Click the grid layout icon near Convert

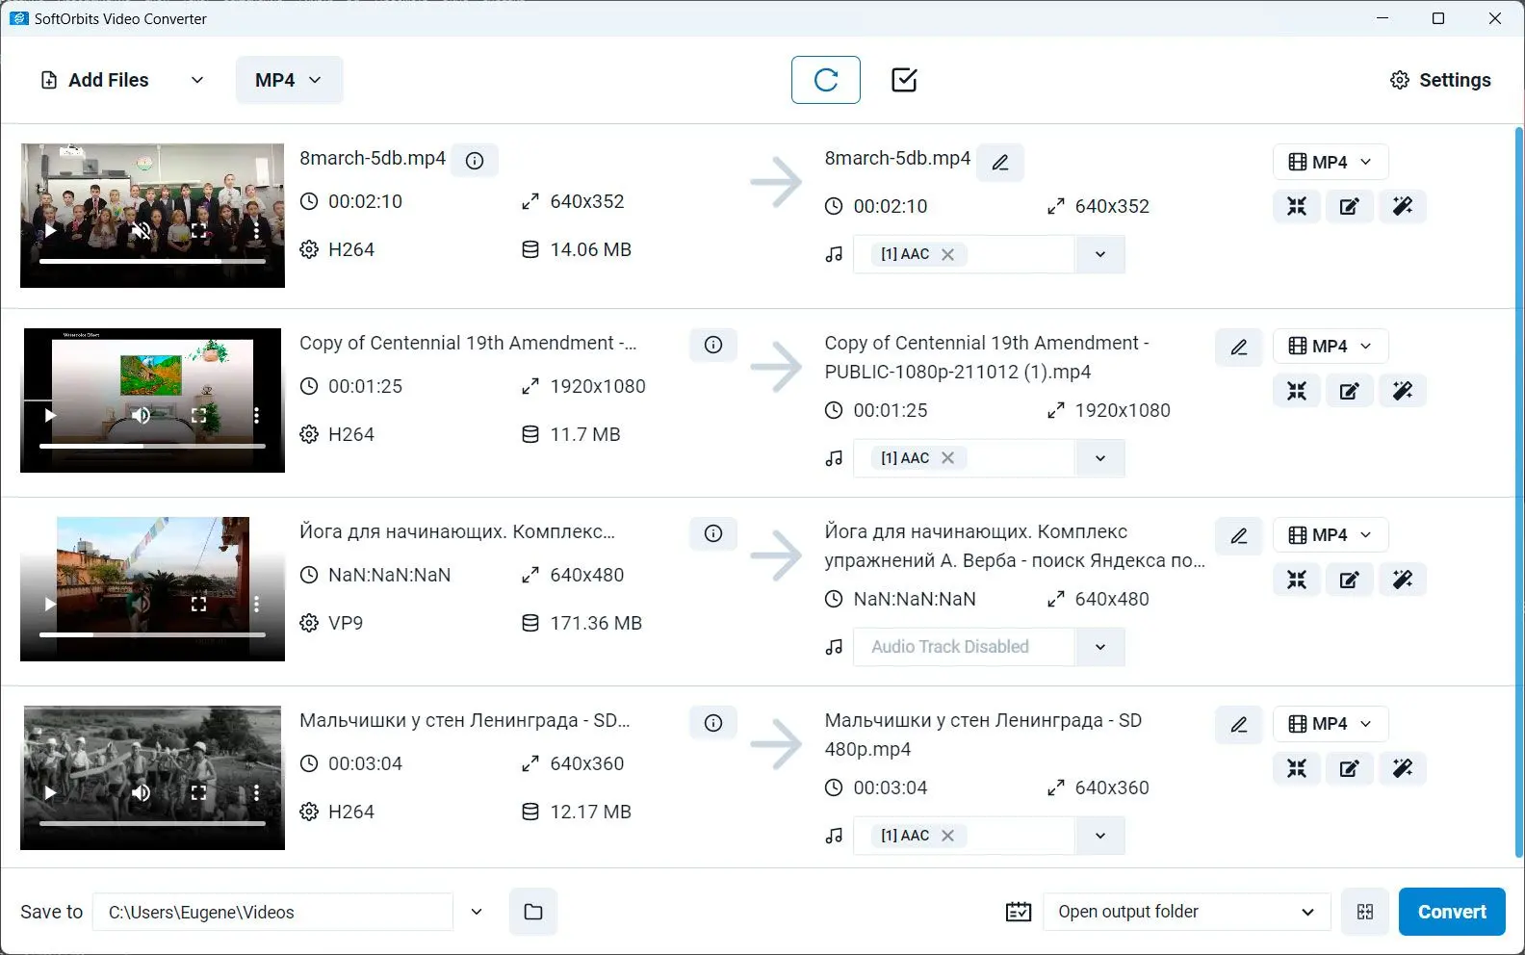click(1364, 912)
